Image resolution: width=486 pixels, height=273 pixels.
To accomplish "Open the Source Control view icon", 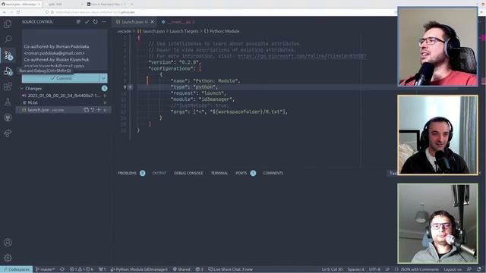I will click(x=8, y=55).
